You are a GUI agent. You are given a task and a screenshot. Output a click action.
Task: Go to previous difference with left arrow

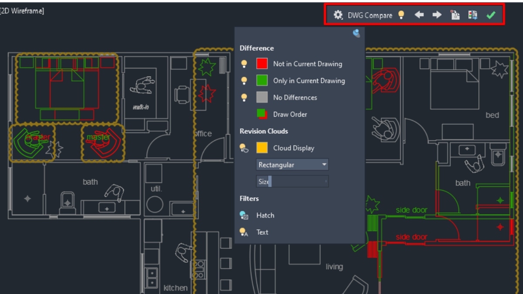point(419,15)
